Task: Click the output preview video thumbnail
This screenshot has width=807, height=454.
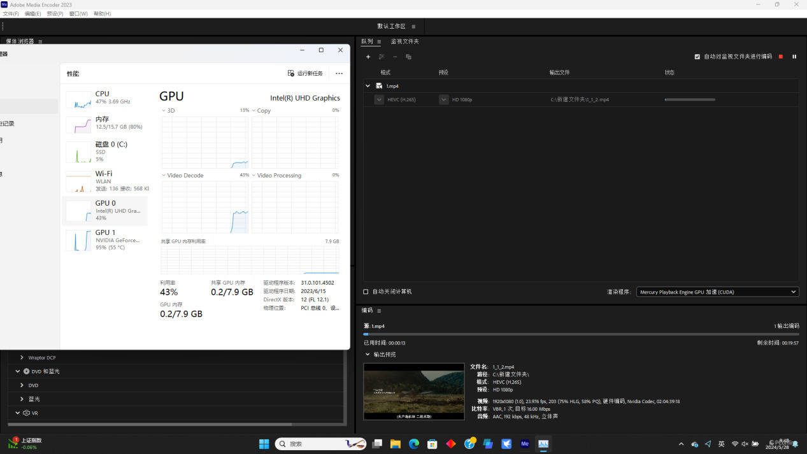Action: click(414, 392)
